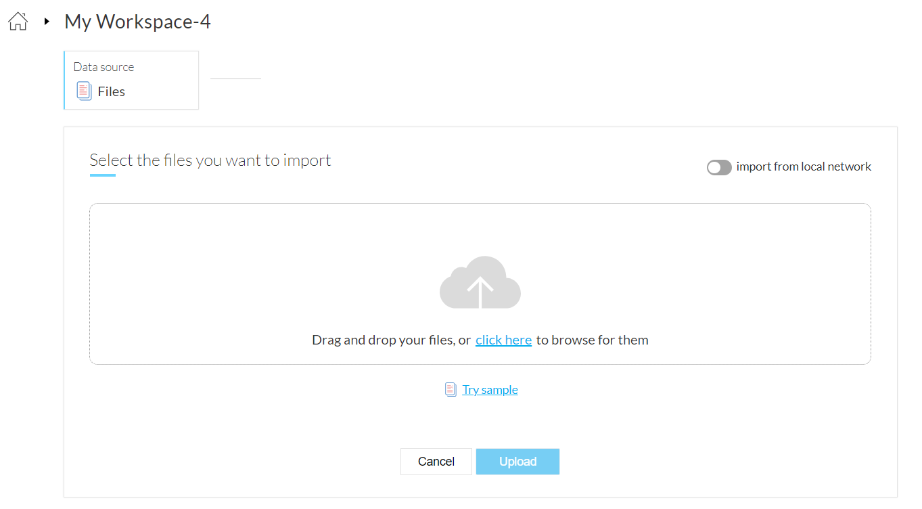
Task: Enable the import from local network switch
Action: pos(719,167)
